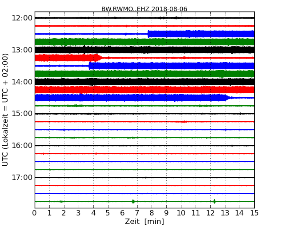Click the 15:00 time label
289x231 pixels.
(x=22, y=113)
